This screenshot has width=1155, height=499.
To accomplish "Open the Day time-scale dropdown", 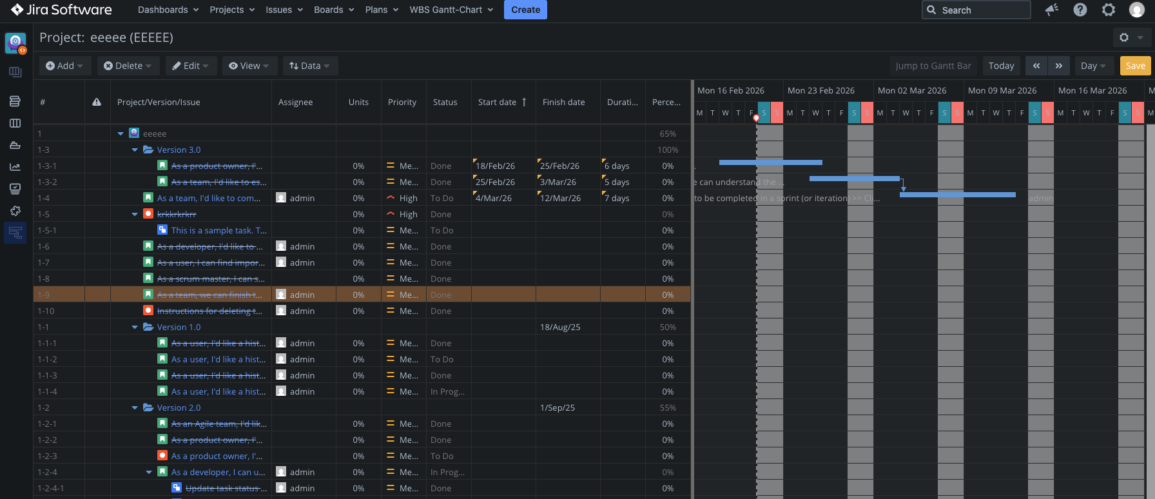I will coord(1093,66).
